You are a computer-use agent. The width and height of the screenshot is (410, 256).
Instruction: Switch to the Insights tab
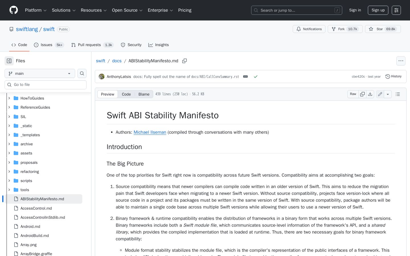coord(159,45)
